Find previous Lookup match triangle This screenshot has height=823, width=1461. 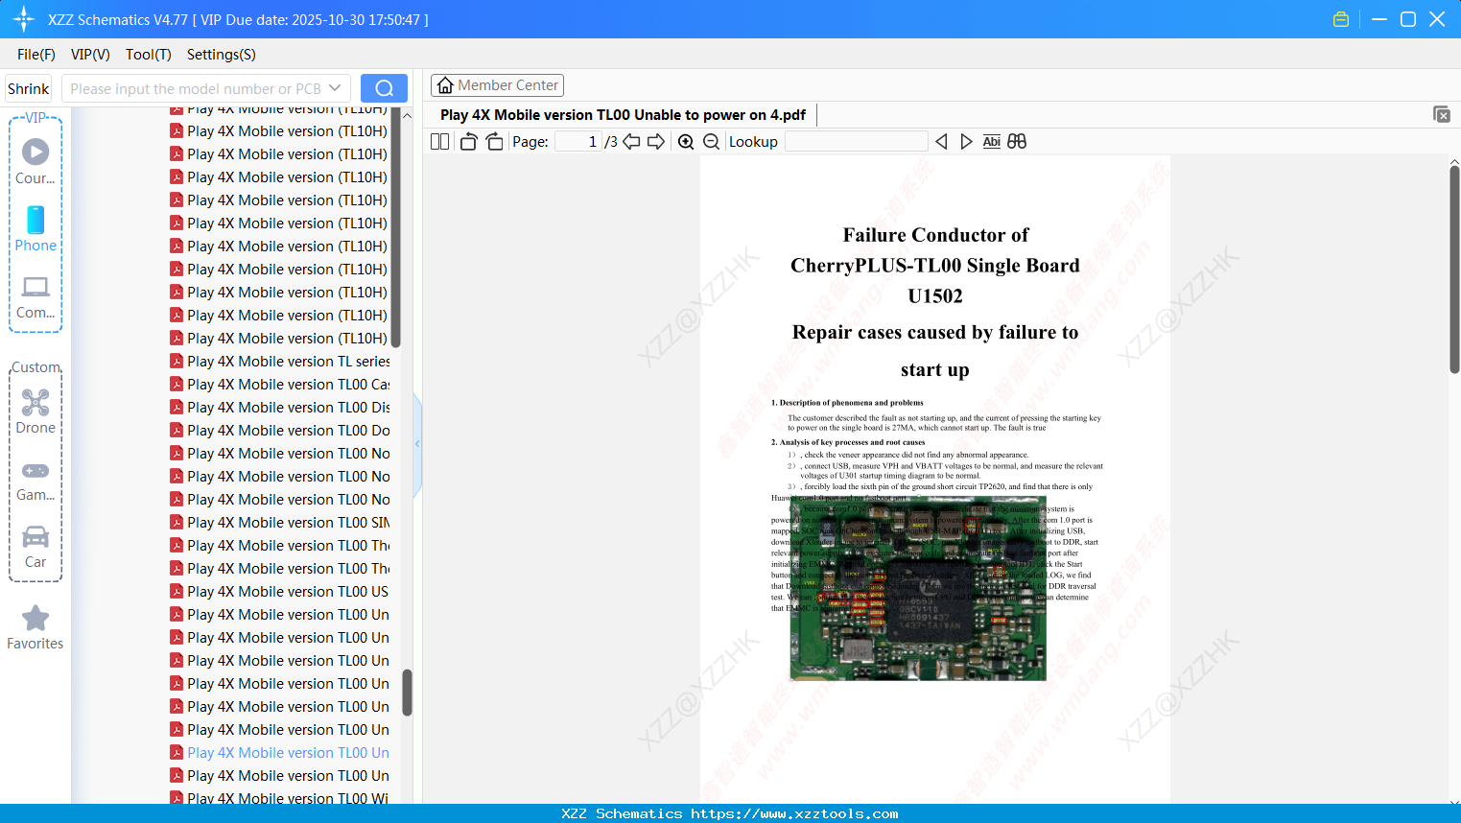941,142
